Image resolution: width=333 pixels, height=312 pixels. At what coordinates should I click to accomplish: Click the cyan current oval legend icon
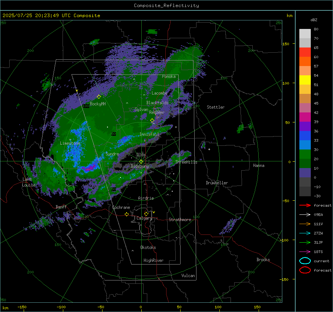305,261
